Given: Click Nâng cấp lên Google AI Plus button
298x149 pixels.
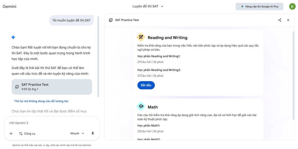Looking at the screenshot, I should click(259, 6).
